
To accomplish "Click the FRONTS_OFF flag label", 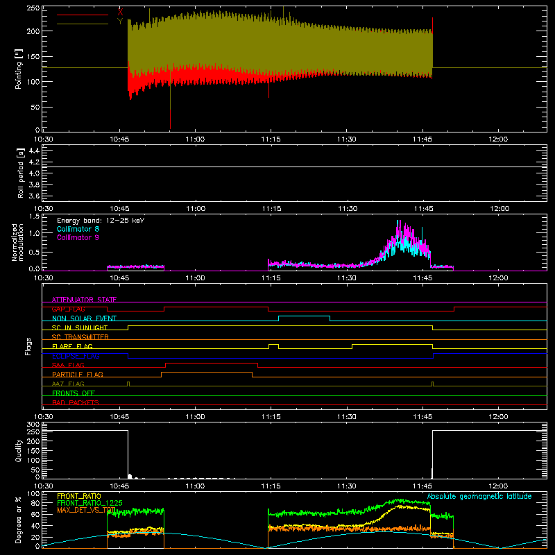I will (x=74, y=393).
